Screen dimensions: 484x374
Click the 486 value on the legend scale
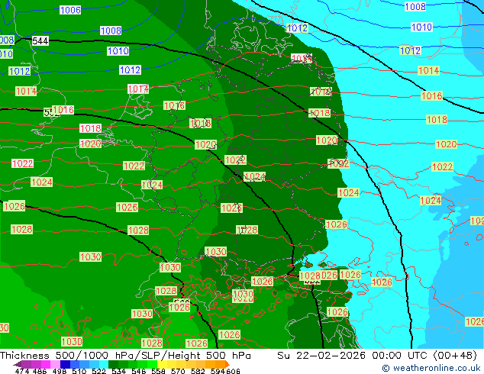point(39,371)
